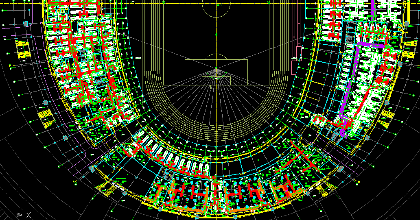Select the football pitch penalty arc
Image resolution: width=420 pixels, height=220 pixels.
[x=216, y=57]
